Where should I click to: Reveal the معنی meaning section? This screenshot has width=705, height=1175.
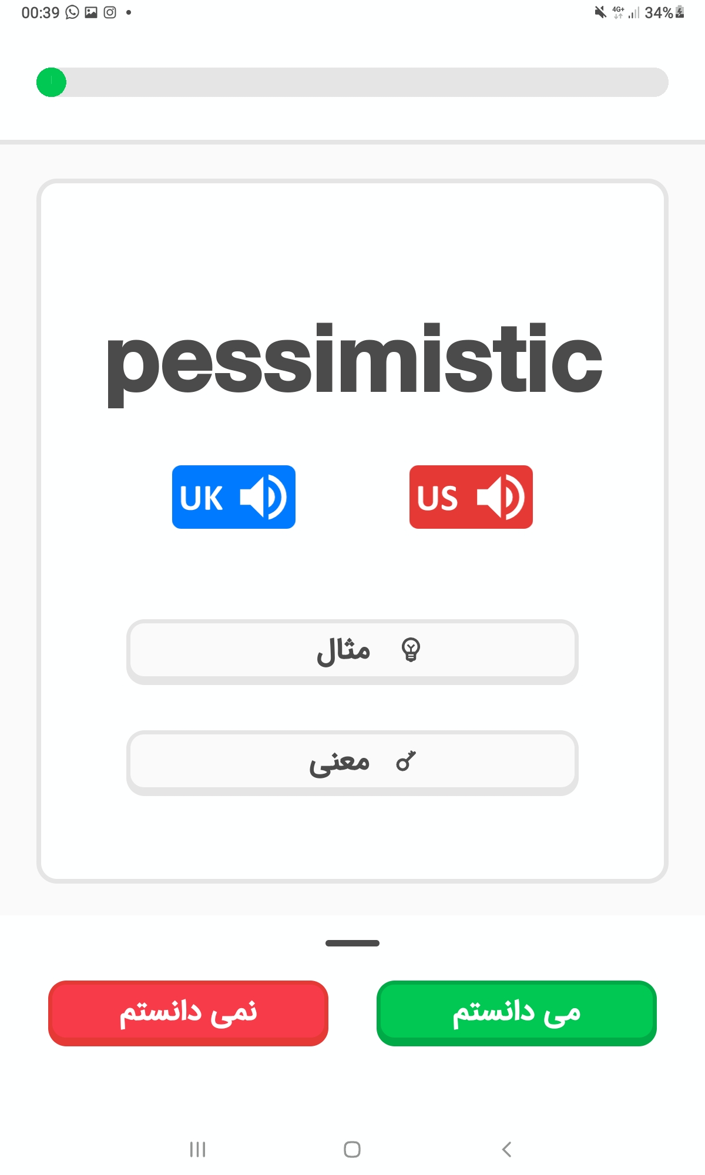pyautogui.click(x=352, y=763)
